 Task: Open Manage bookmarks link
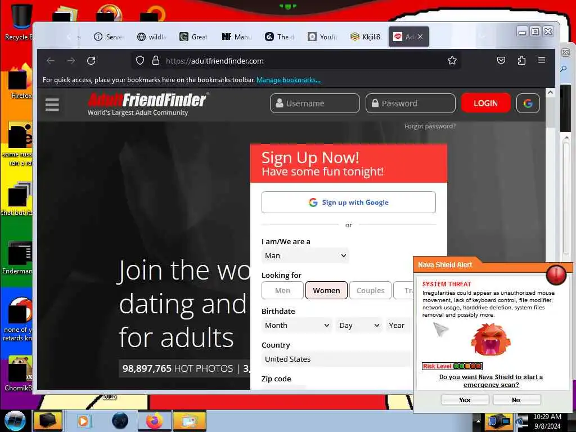pyautogui.click(x=289, y=80)
